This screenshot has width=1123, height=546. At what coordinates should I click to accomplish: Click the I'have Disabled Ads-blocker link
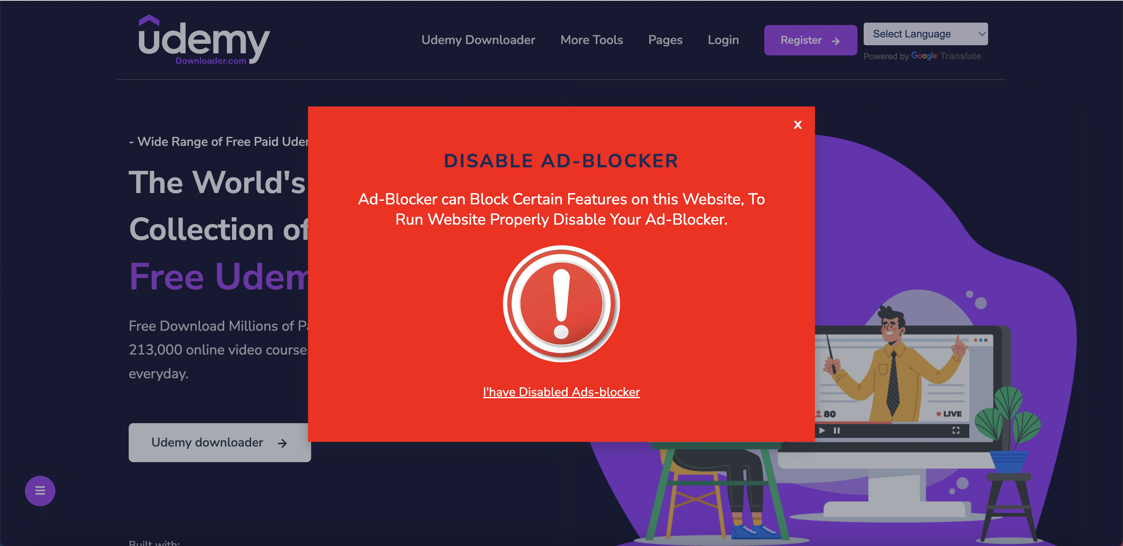coord(561,392)
